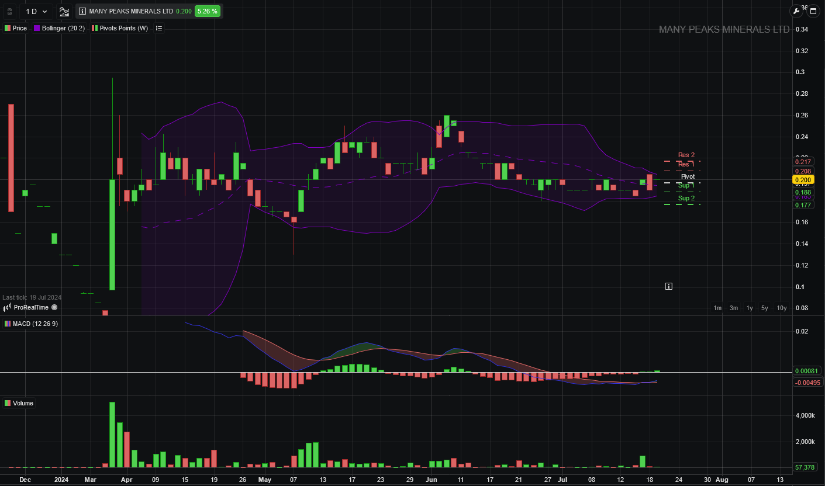Select the 10y time range
The image size is (825, 486).
coord(782,308)
